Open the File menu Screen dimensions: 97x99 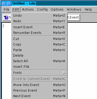pos(6,10)
